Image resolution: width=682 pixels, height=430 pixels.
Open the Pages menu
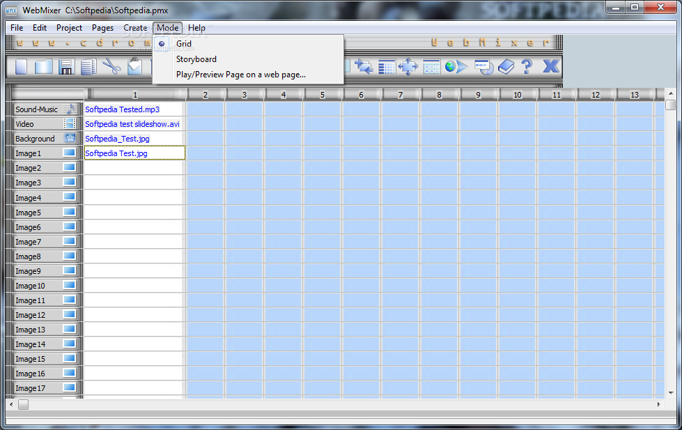coord(102,28)
